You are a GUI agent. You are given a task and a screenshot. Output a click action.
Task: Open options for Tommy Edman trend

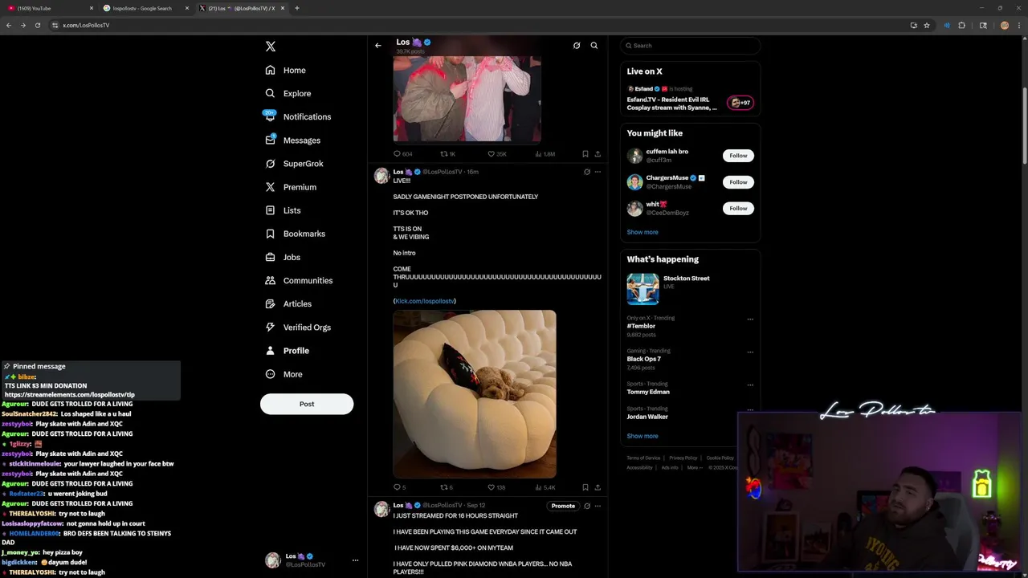[750, 385]
